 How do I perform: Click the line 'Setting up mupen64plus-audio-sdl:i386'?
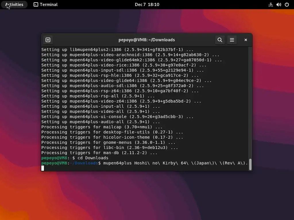123,86
